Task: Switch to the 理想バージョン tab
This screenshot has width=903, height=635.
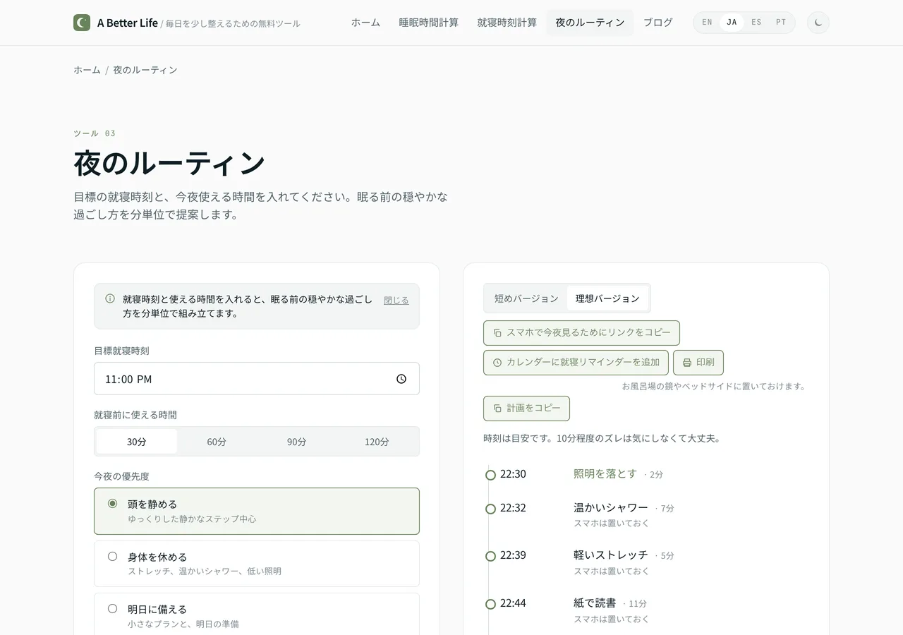Action: click(x=607, y=298)
